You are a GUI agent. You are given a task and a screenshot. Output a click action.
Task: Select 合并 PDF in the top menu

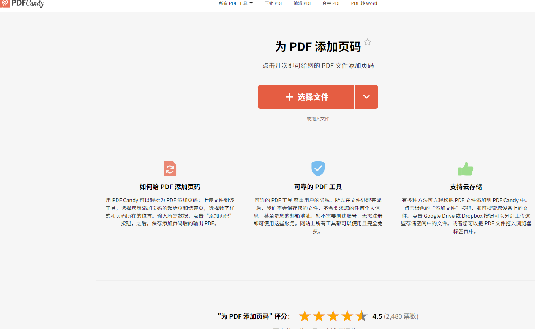(331, 3)
